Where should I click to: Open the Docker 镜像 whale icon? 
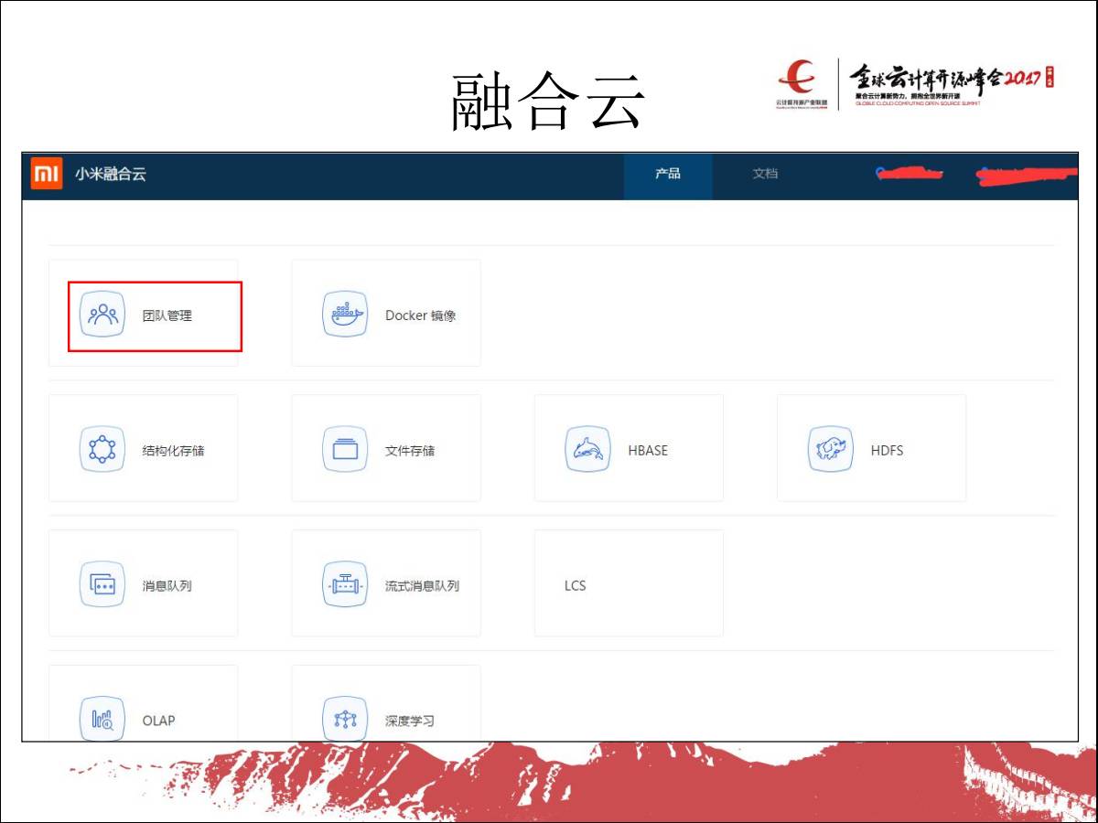coord(345,315)
